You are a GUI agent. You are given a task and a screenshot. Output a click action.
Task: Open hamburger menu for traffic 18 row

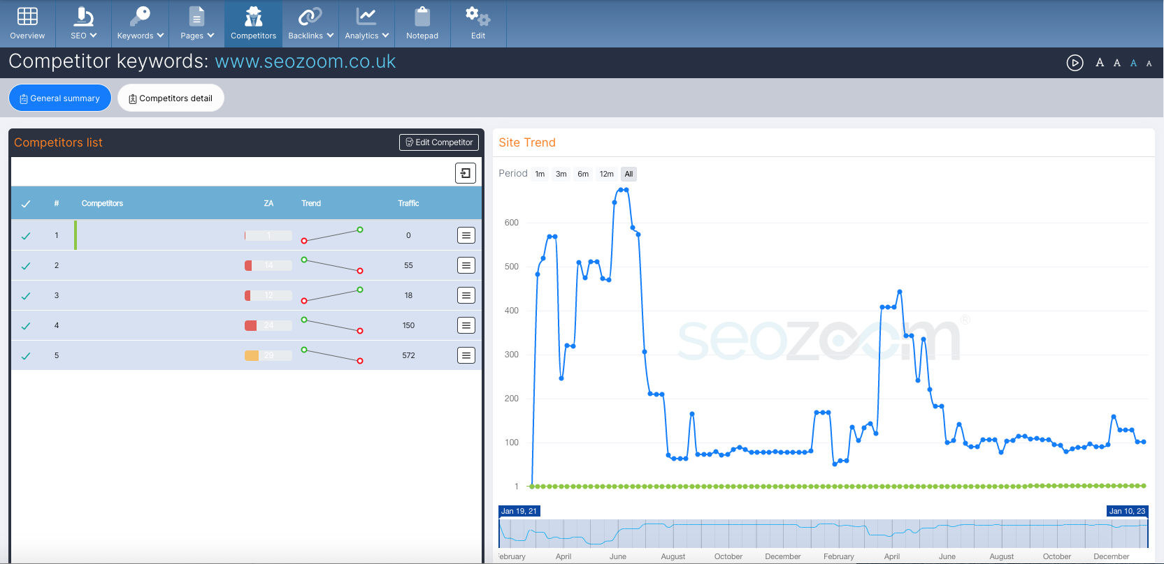coord(466,295)
